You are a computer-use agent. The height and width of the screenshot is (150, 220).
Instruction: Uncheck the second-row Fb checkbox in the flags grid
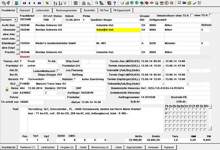[x=167, y=113]
